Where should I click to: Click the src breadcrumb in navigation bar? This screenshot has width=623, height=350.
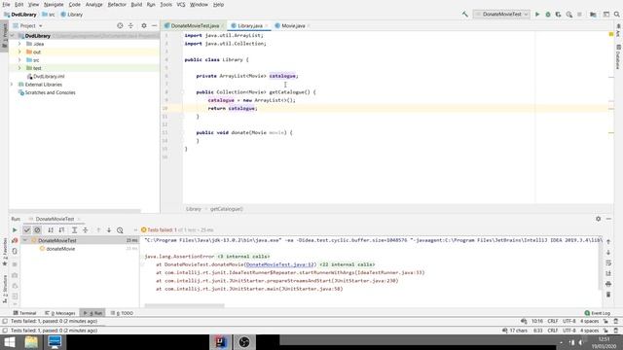(x=49, y=15)
